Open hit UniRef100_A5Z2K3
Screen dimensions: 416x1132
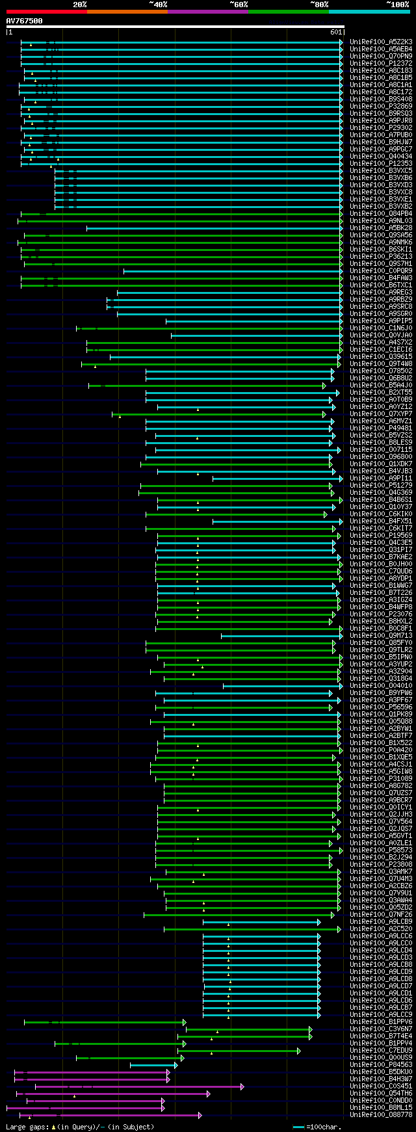pyautogui.click(x=381, y=42)
